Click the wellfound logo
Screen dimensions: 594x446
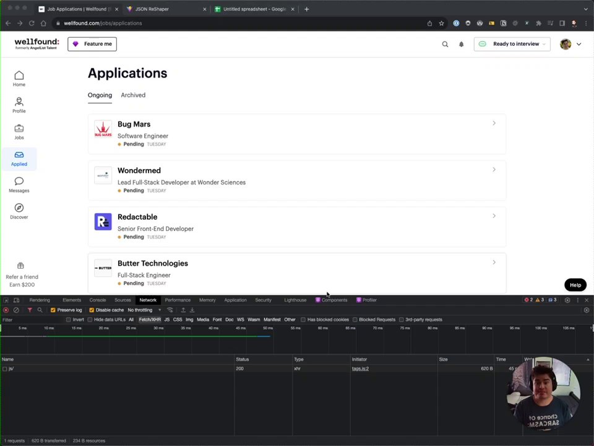click(37, 43)
